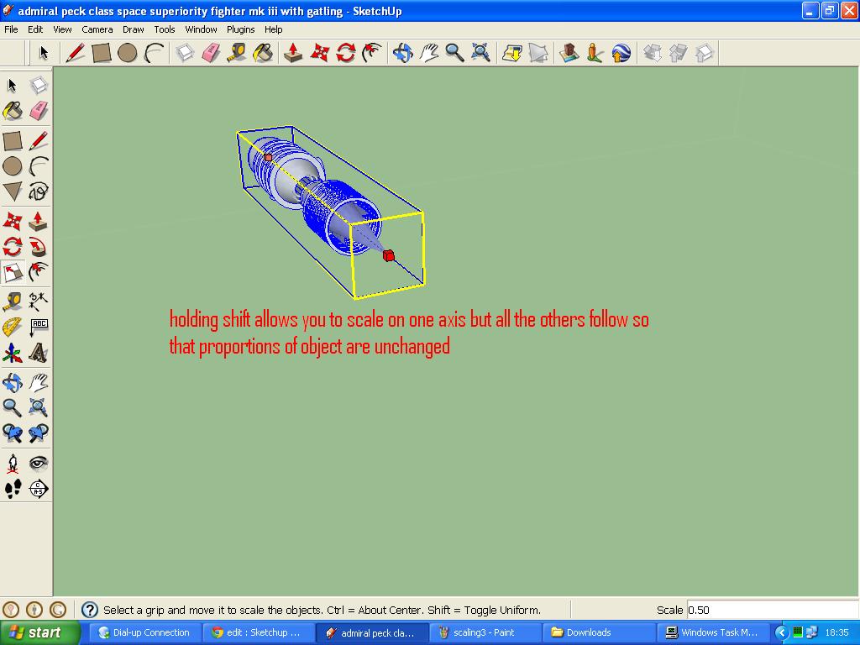Click the red scale grip on front face
Screen dimensions: 860x645
pyautogui.click(x=388, y=255)
